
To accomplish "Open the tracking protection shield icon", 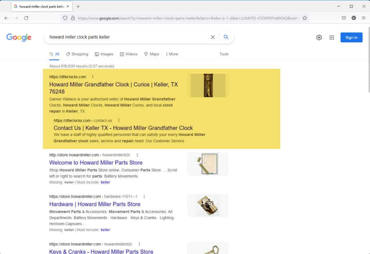I will [65, 18].
